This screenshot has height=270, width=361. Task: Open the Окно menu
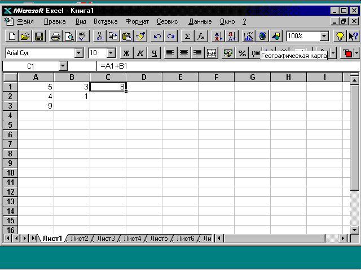coord(227,21)
